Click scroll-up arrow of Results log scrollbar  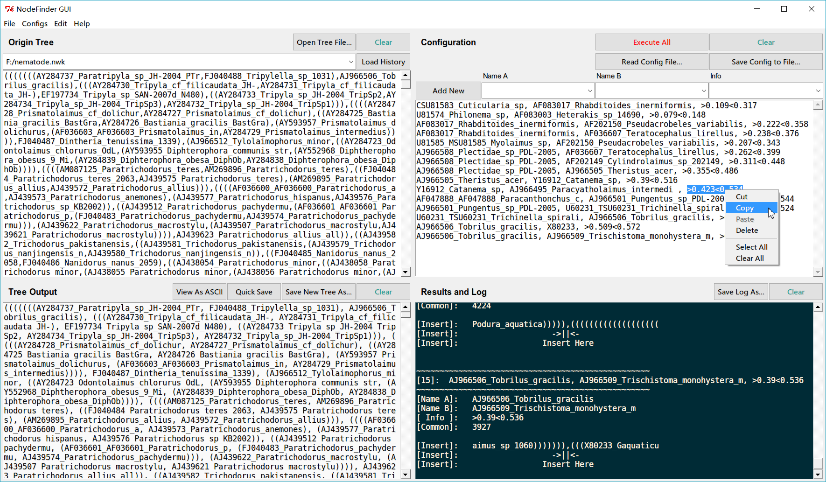[x=818, y=307]
